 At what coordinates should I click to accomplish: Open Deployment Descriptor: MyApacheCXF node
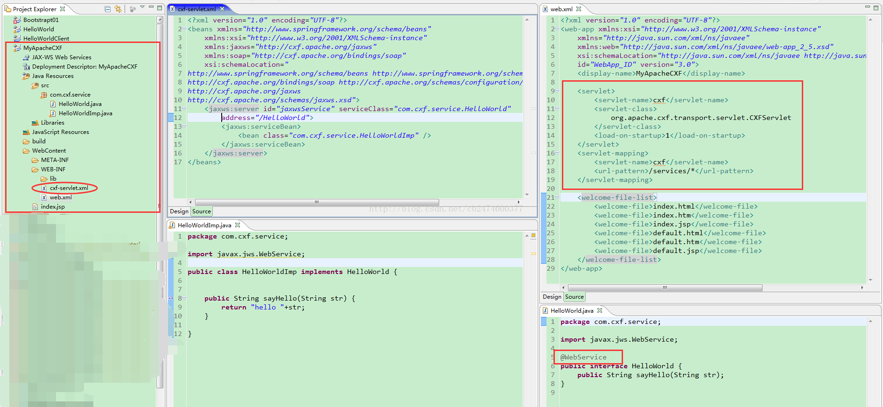point(84,67)
